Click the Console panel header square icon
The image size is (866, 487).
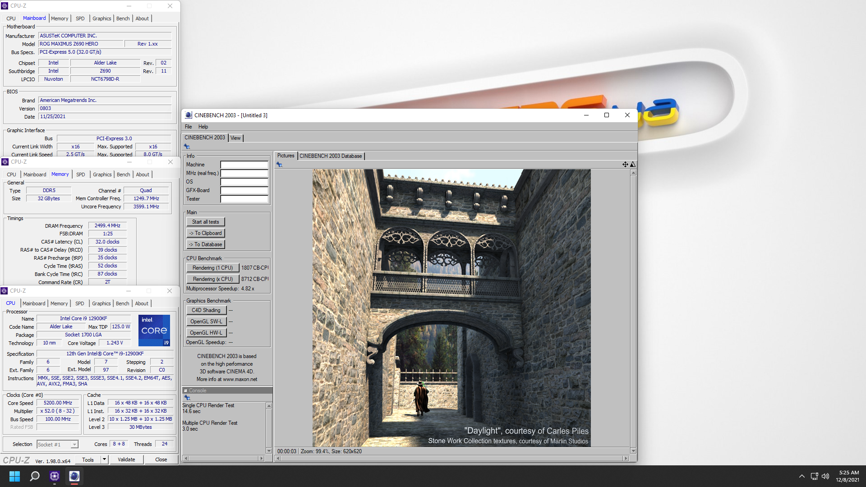coord(185,391)
